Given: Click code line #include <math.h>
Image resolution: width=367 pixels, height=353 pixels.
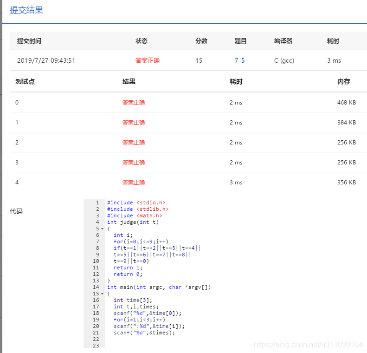Looking at the screenshot, I should [x=135, y=216].
